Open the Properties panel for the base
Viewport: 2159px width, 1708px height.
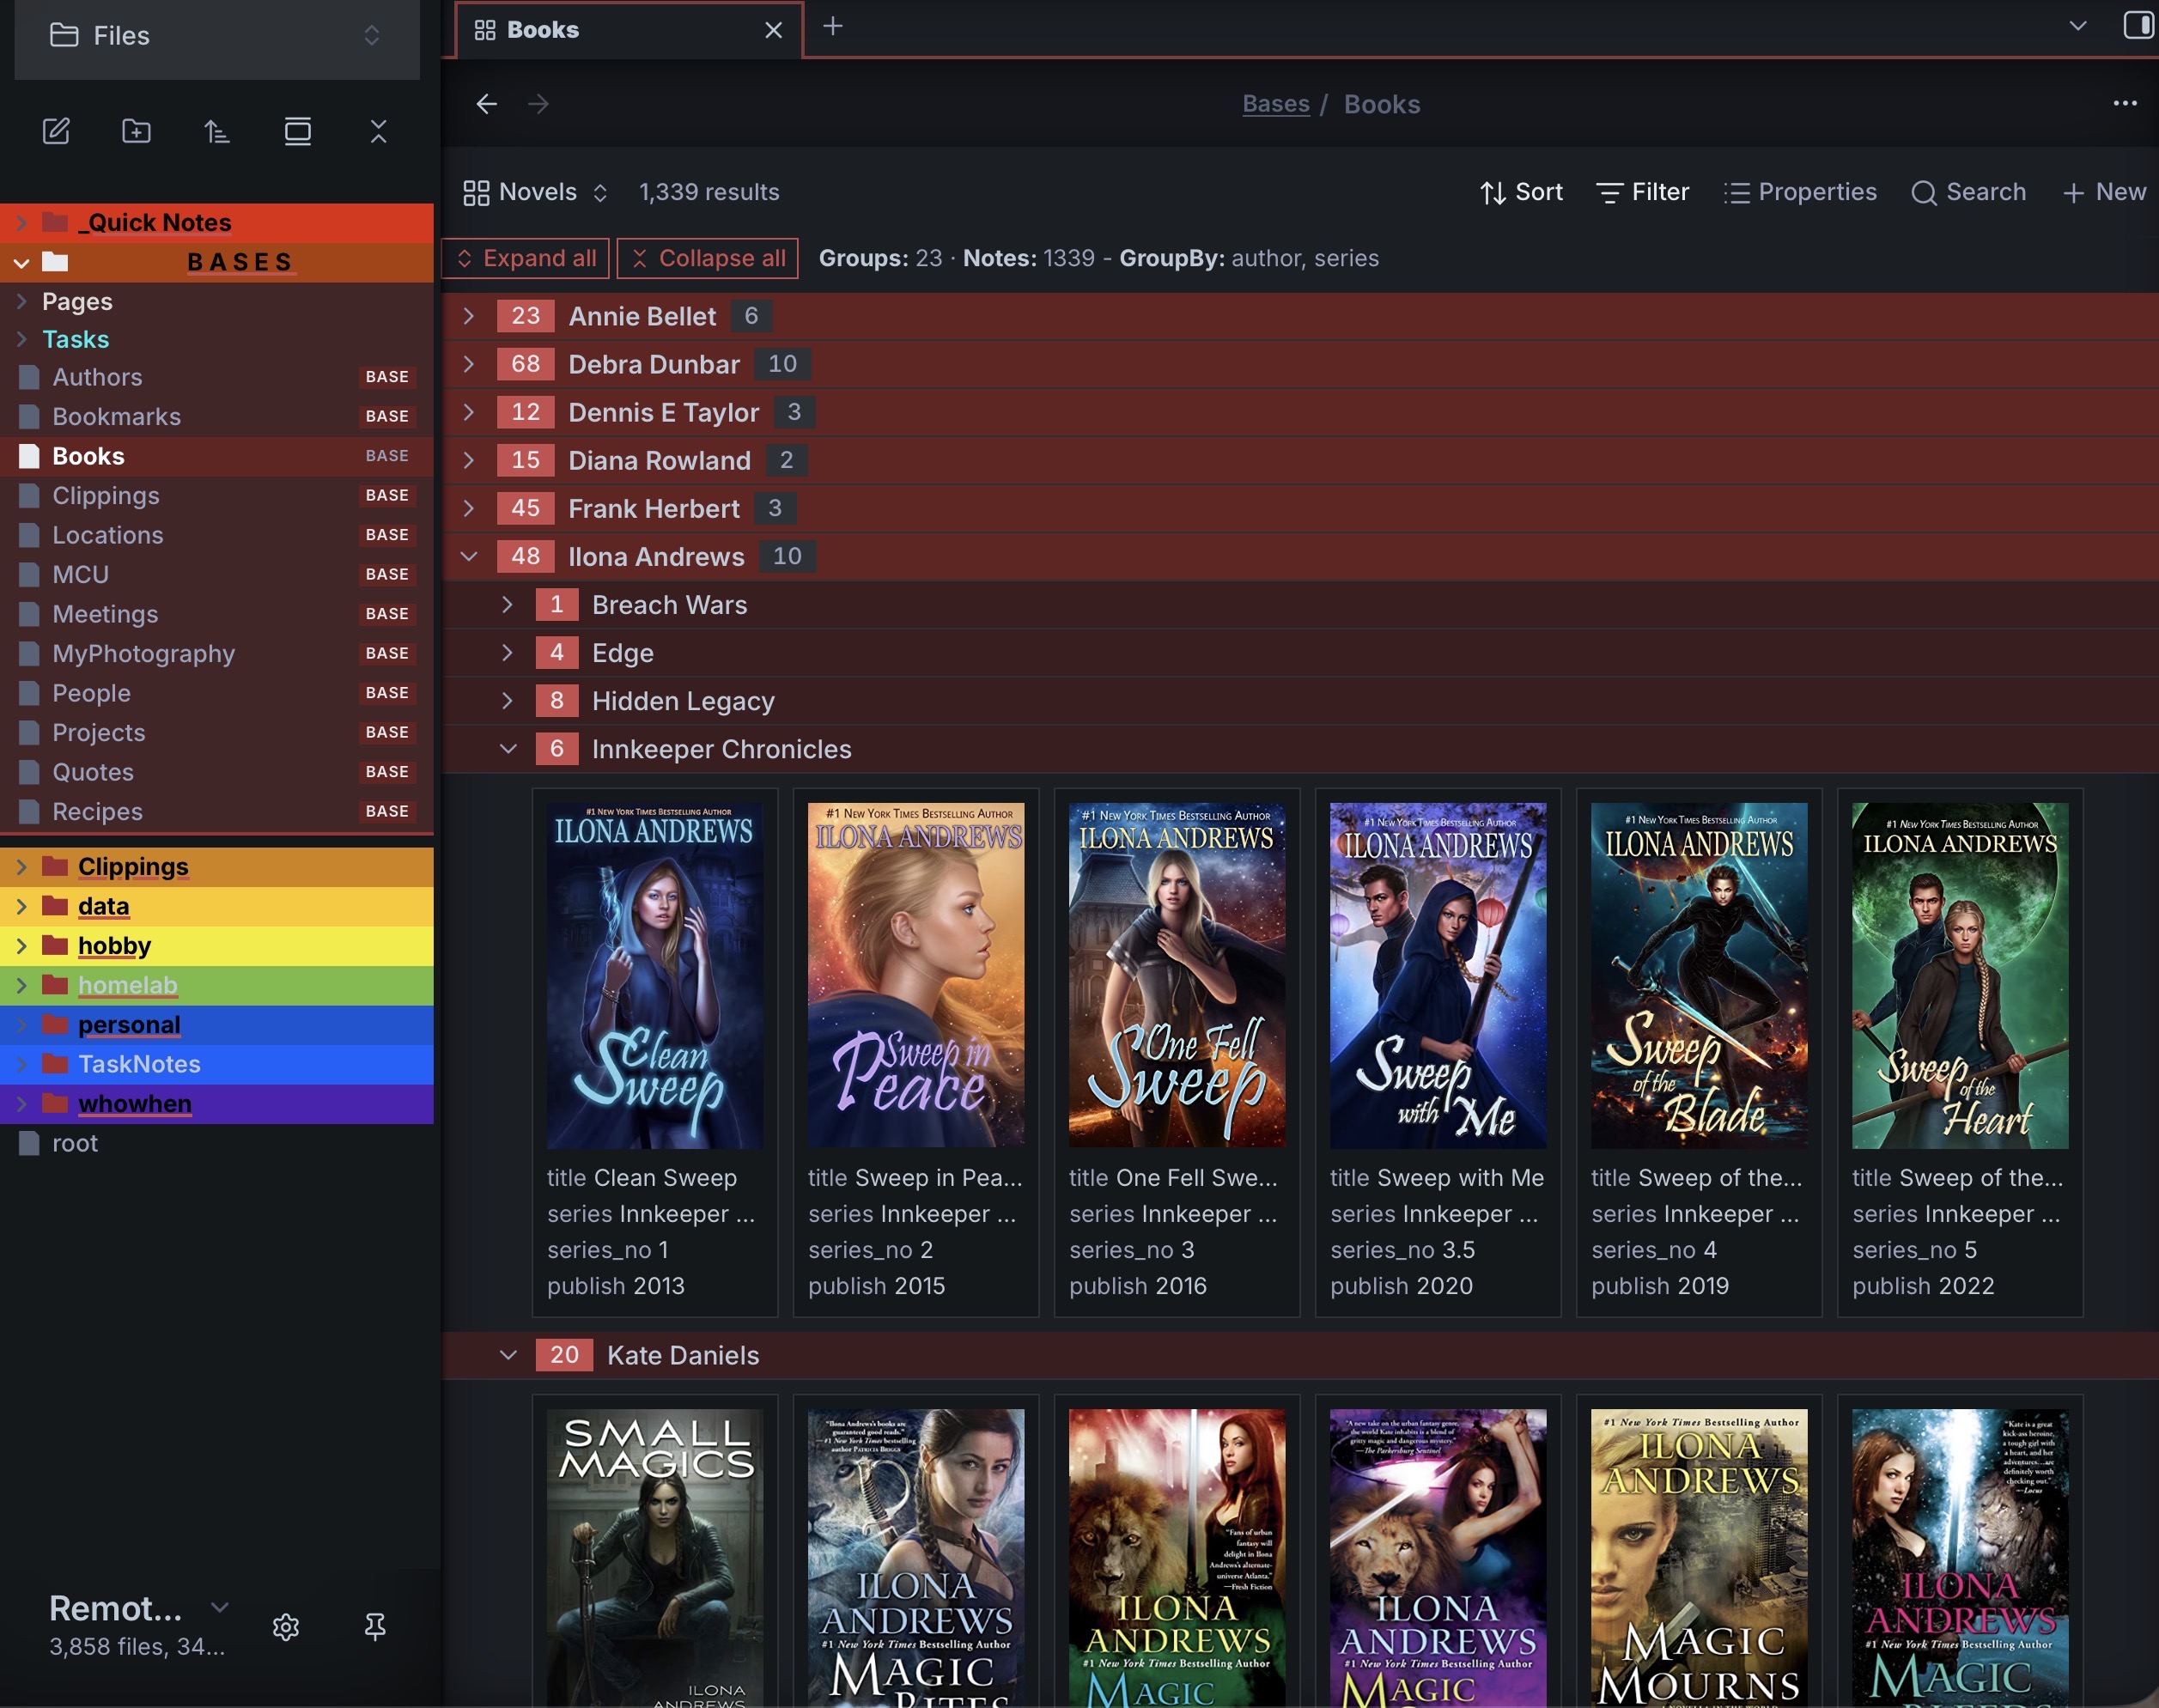click(1800, 192)
